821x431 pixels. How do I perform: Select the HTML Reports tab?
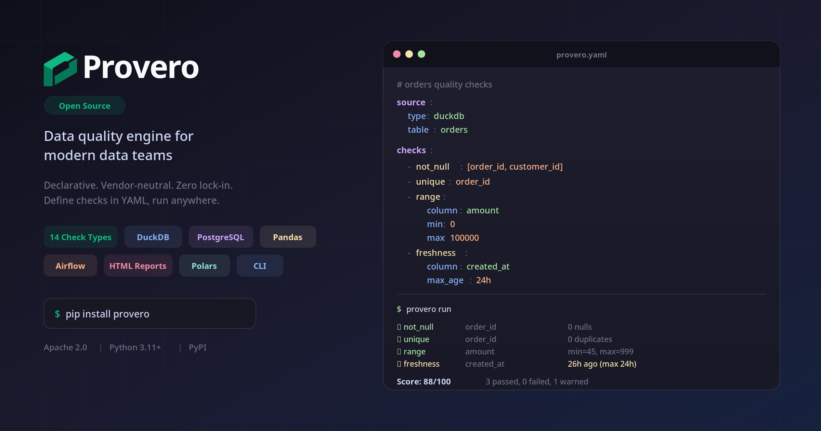[138, 265]
